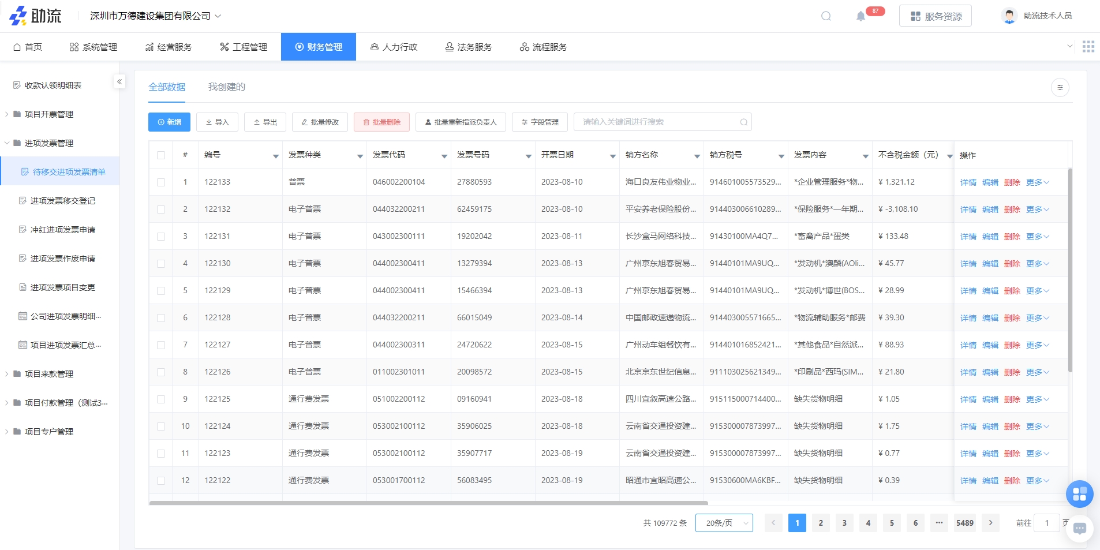Open filter arrow for 销方税号 column
The image size is (1100, 550).
point(781,156)
